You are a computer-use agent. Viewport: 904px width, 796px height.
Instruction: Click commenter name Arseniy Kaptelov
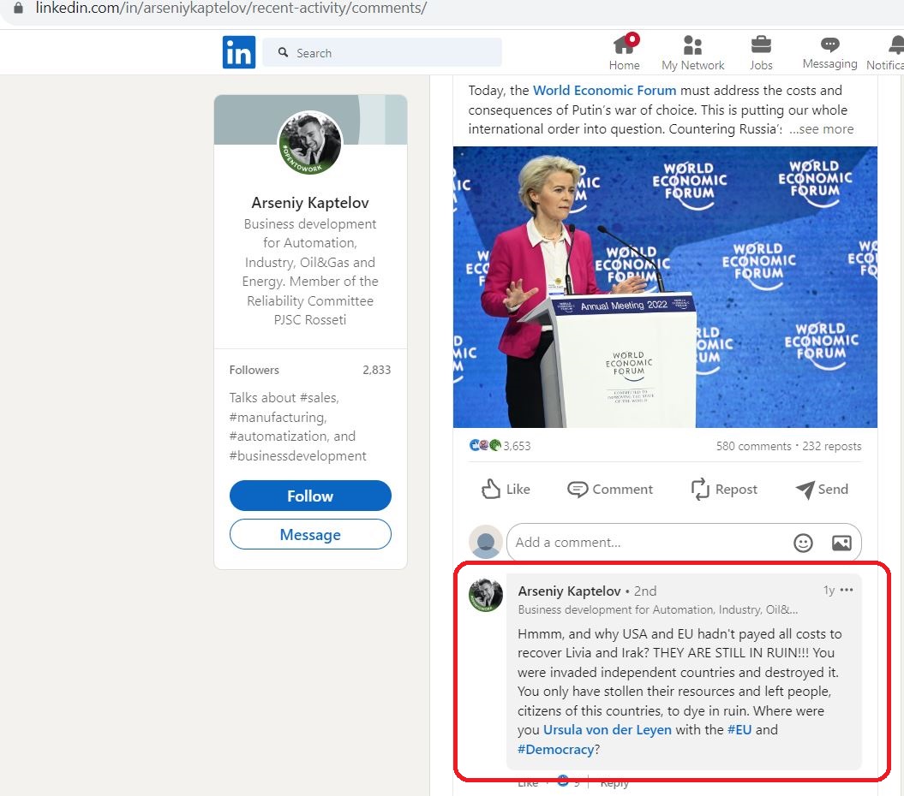(569, 591)
